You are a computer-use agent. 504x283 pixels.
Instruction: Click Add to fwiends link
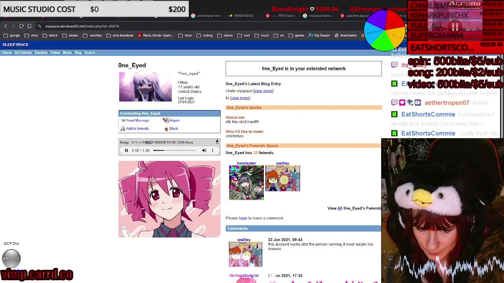tap(137, 129)
